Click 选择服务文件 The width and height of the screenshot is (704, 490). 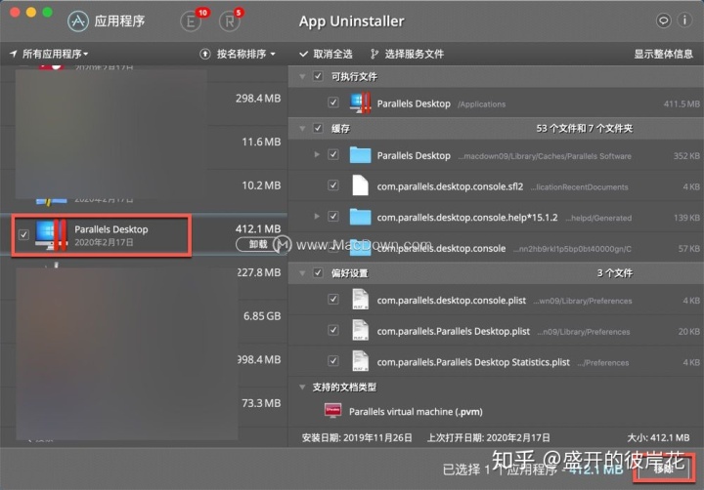click(414, 55)
